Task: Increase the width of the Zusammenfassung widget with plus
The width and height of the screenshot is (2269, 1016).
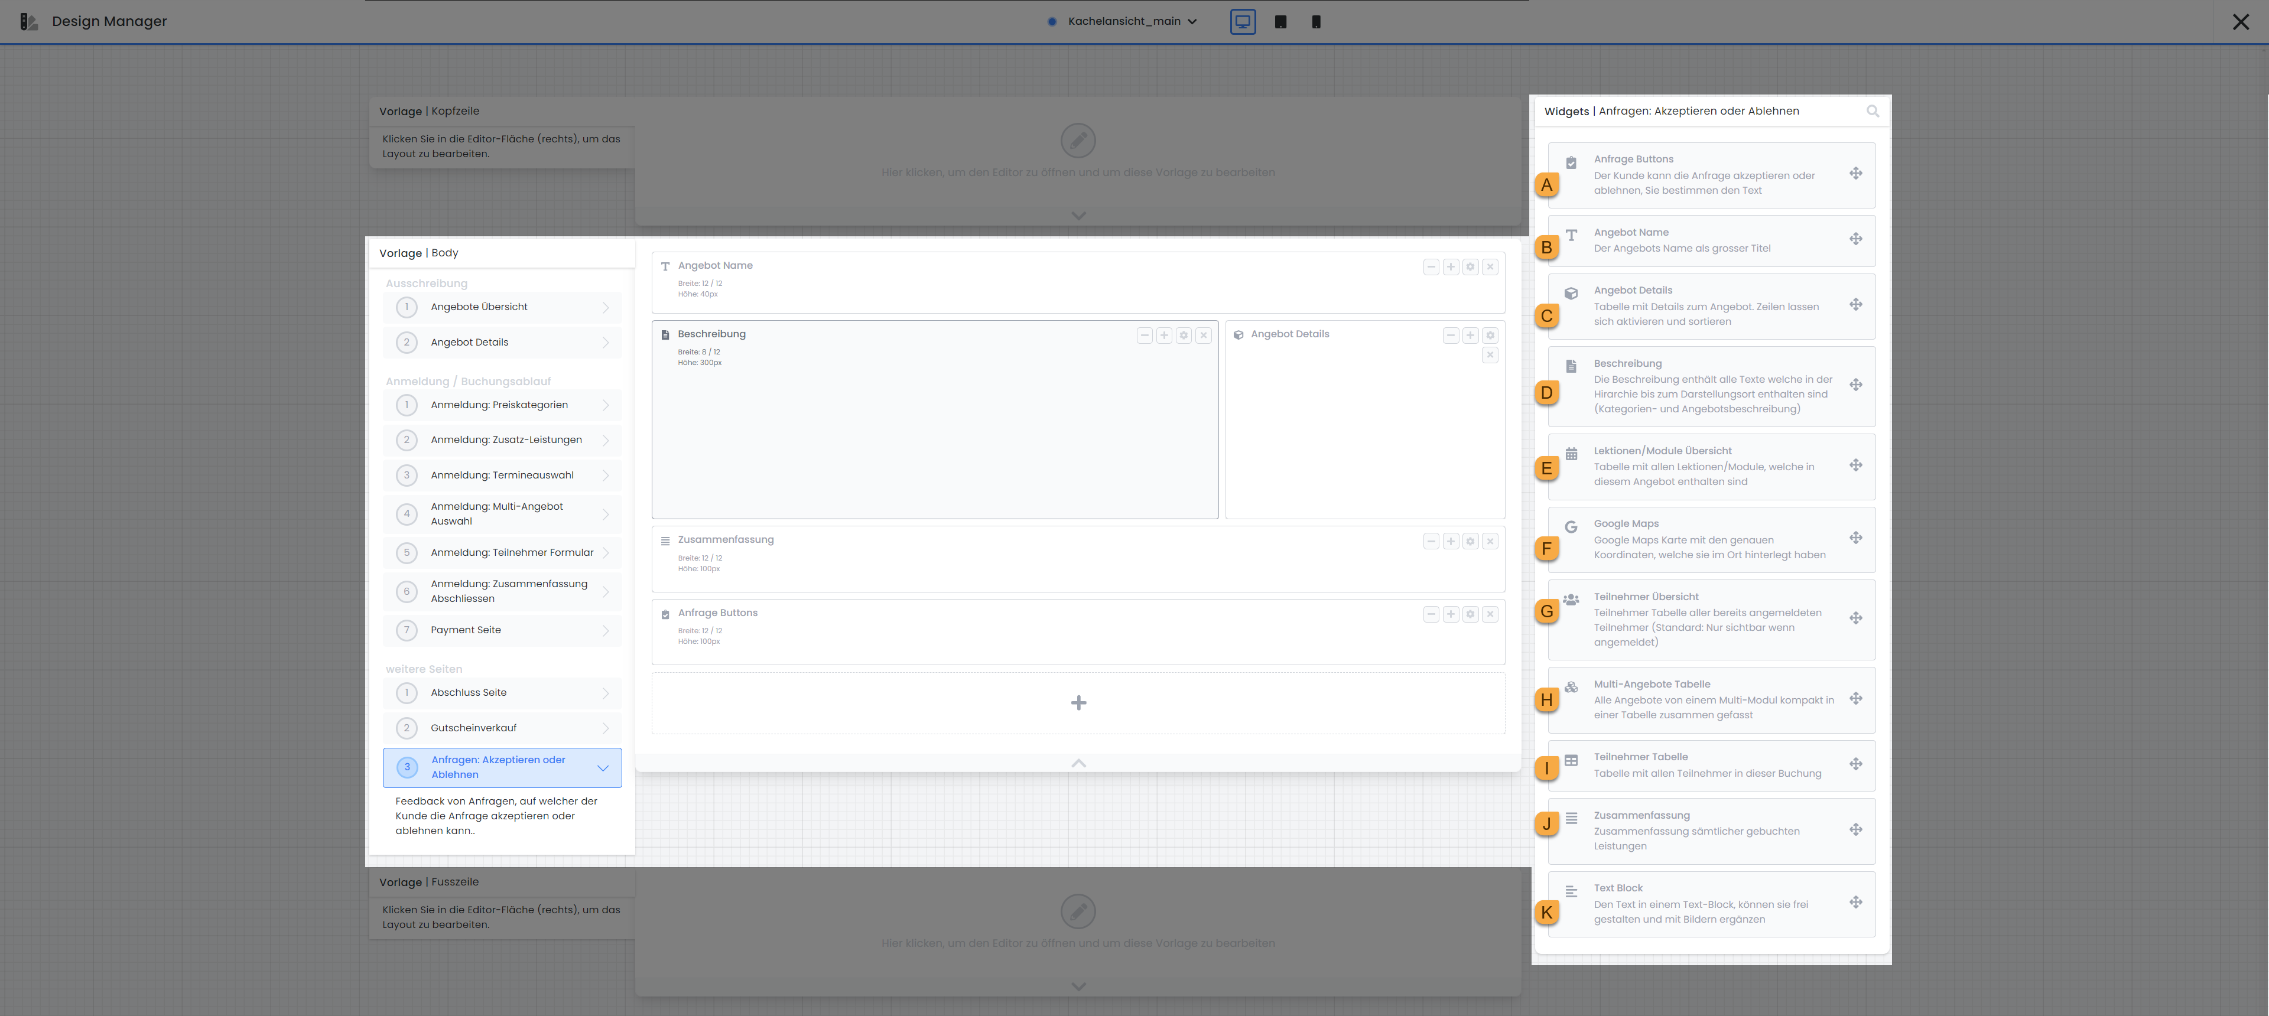Action: pyautogui.click(x=1451, y=542)
